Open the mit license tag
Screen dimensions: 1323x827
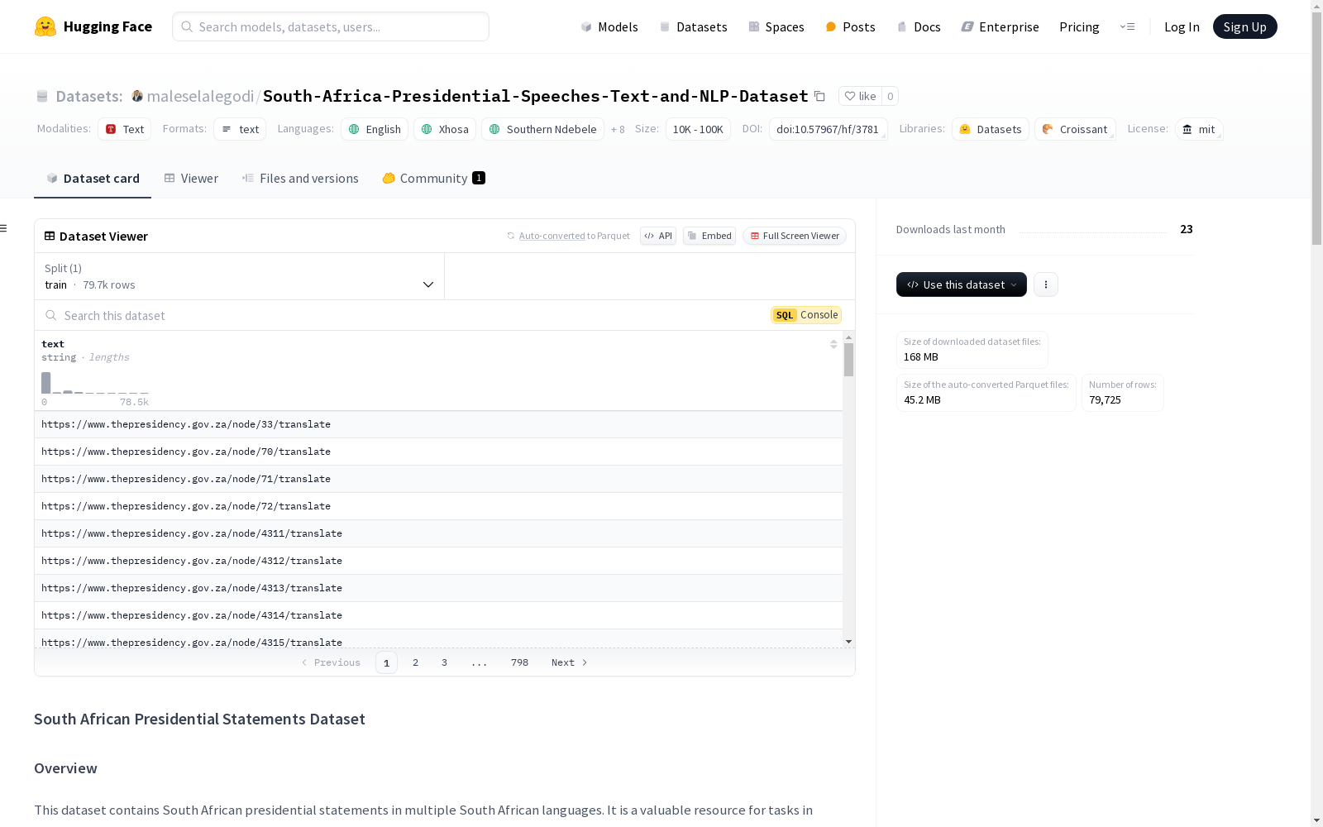[1199, 129]
